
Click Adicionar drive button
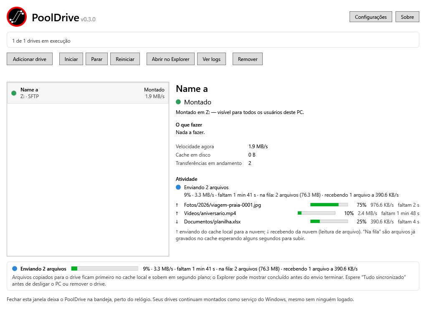click(x=30, y=59)
